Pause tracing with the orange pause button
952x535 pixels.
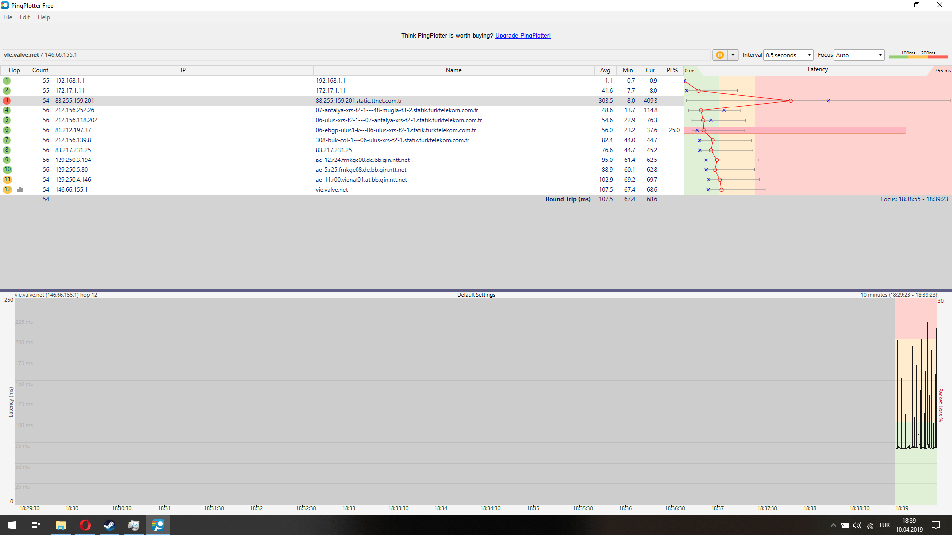pyautogui.click(x=719, y=55)
